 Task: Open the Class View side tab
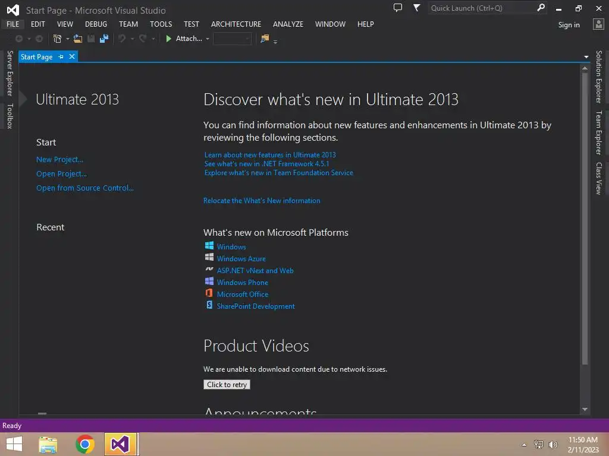coord(599,178)
